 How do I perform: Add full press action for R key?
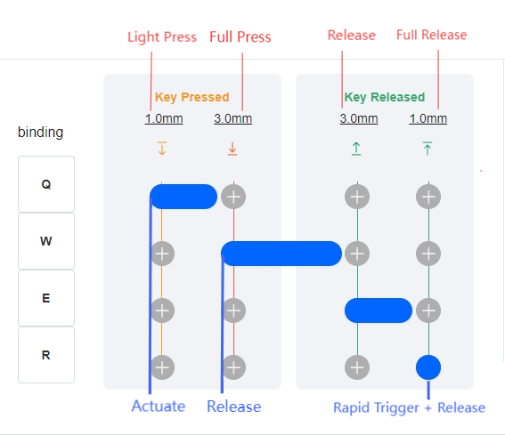(x=234, y=367)
